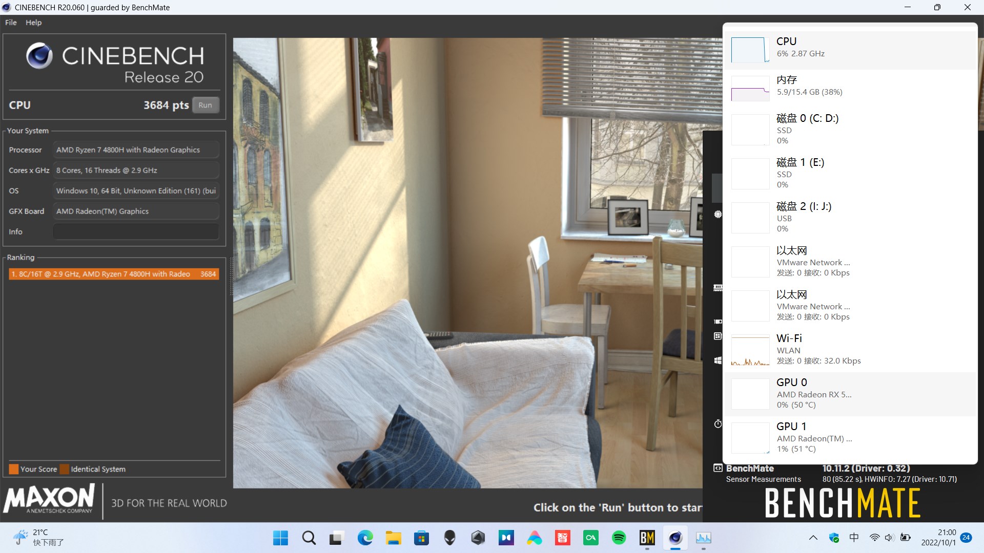984x553 pixels.
Task: Open File Explorer from taskbar
Action: click(x=393, y=538)
